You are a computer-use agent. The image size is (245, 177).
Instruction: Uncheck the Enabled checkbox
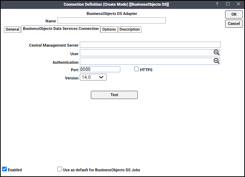click(x=5, y=169)
